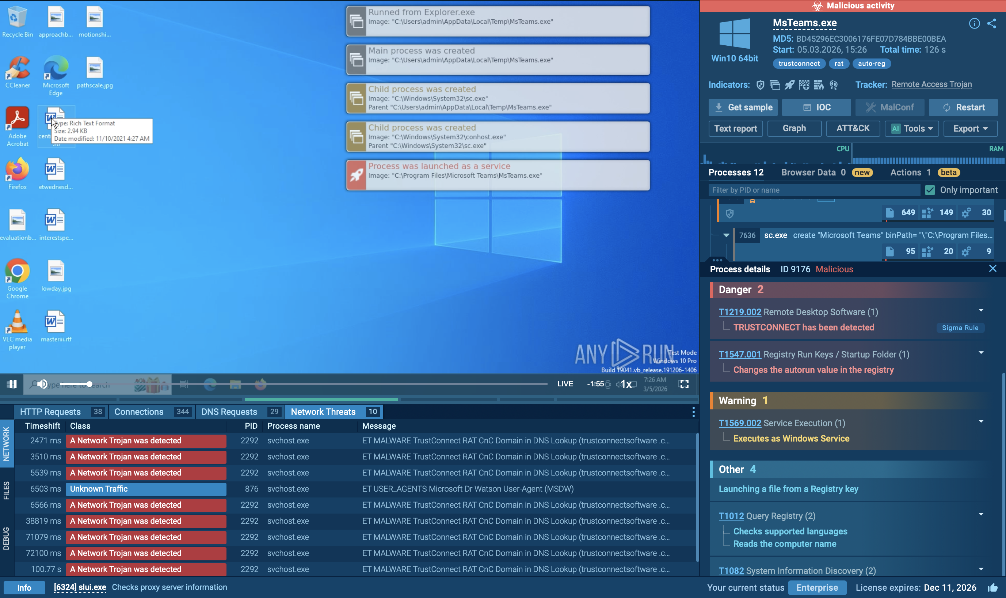The width and height of the screenshot is (1006, 598).
Task: Click the rocket indicator icon
Action: [789, 85]
